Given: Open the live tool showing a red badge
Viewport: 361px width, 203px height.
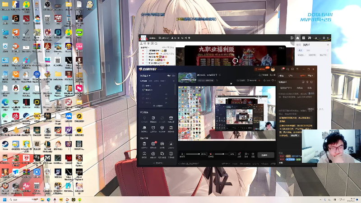Looking at the screenshot, I should pos(153,145).
